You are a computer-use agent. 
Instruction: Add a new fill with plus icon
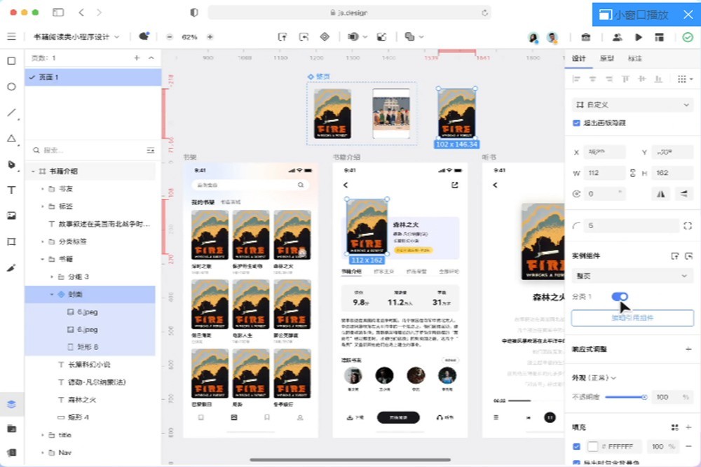click(688, 427)
